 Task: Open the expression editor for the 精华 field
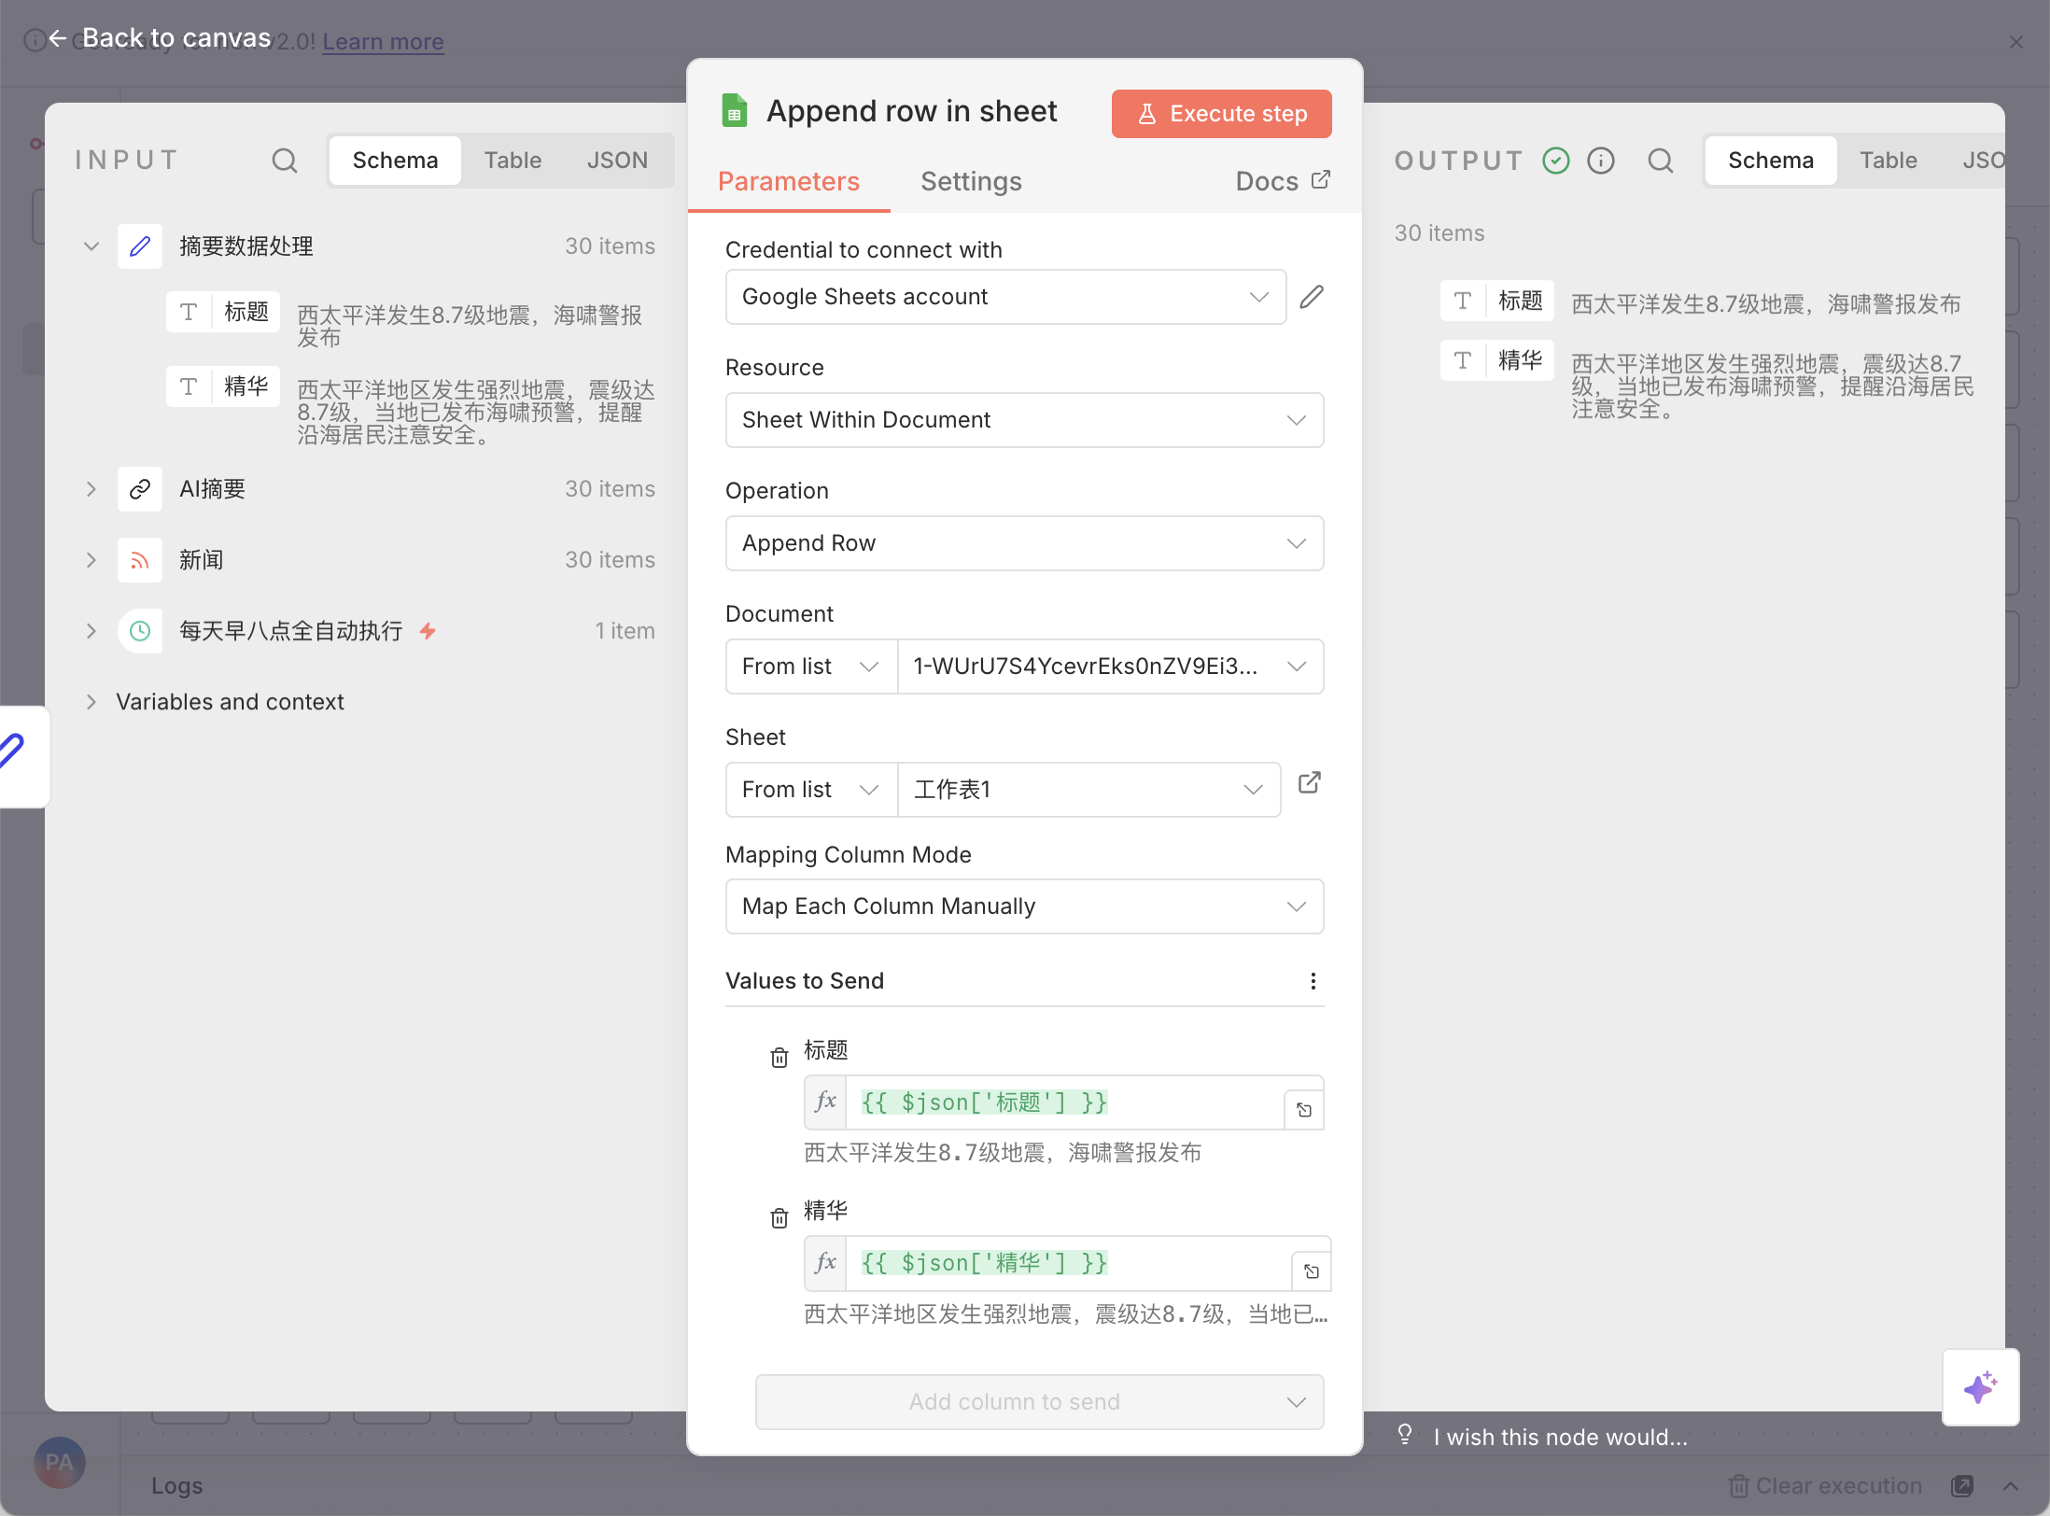coord(1311,1271)
